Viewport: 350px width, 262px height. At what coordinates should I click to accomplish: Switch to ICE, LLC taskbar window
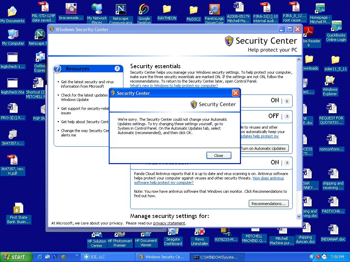108,257
